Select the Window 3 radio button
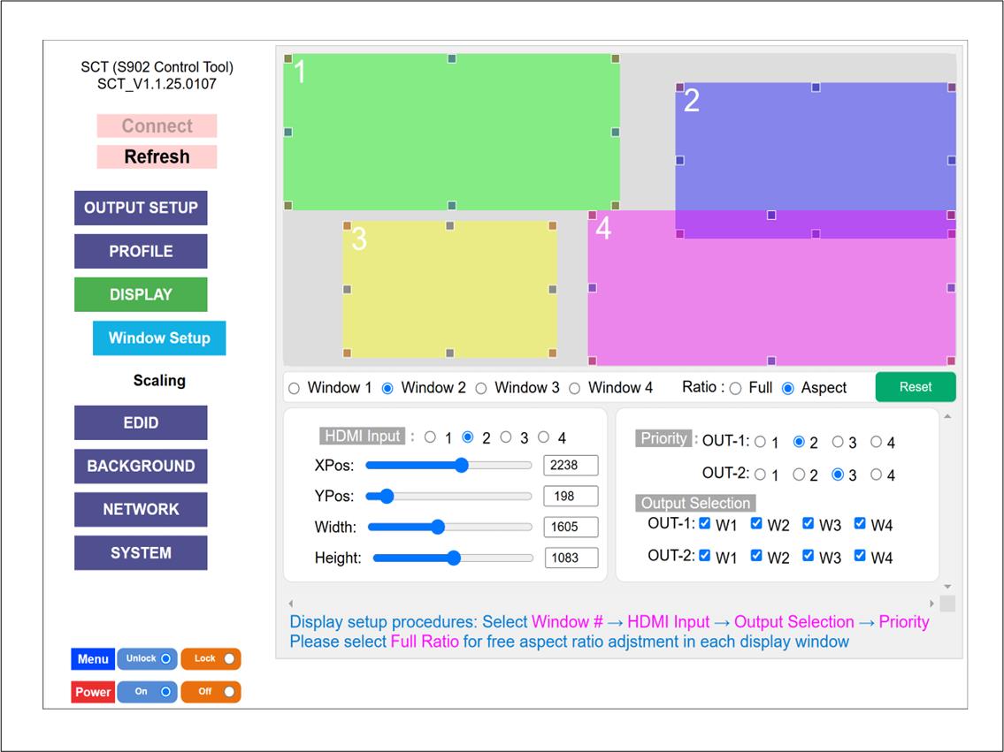 [481, 388]
